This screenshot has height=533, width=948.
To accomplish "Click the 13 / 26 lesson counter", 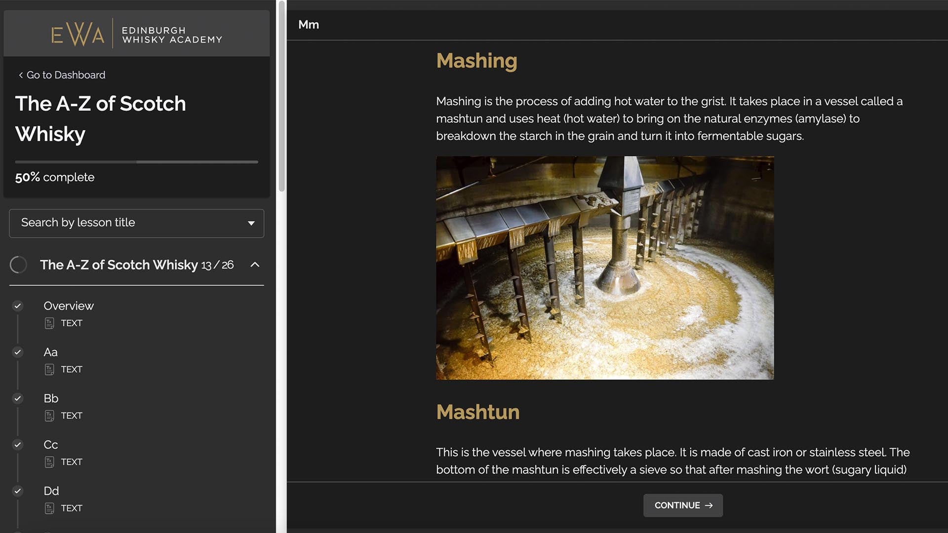I will point(217,266).
